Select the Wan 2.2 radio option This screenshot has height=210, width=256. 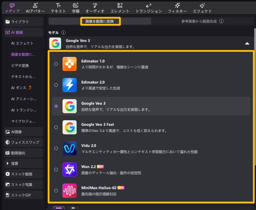(56, 170)
